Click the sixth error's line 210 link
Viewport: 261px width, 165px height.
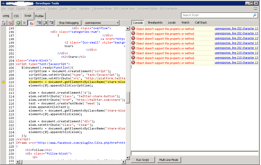click(x=236, y=53)
